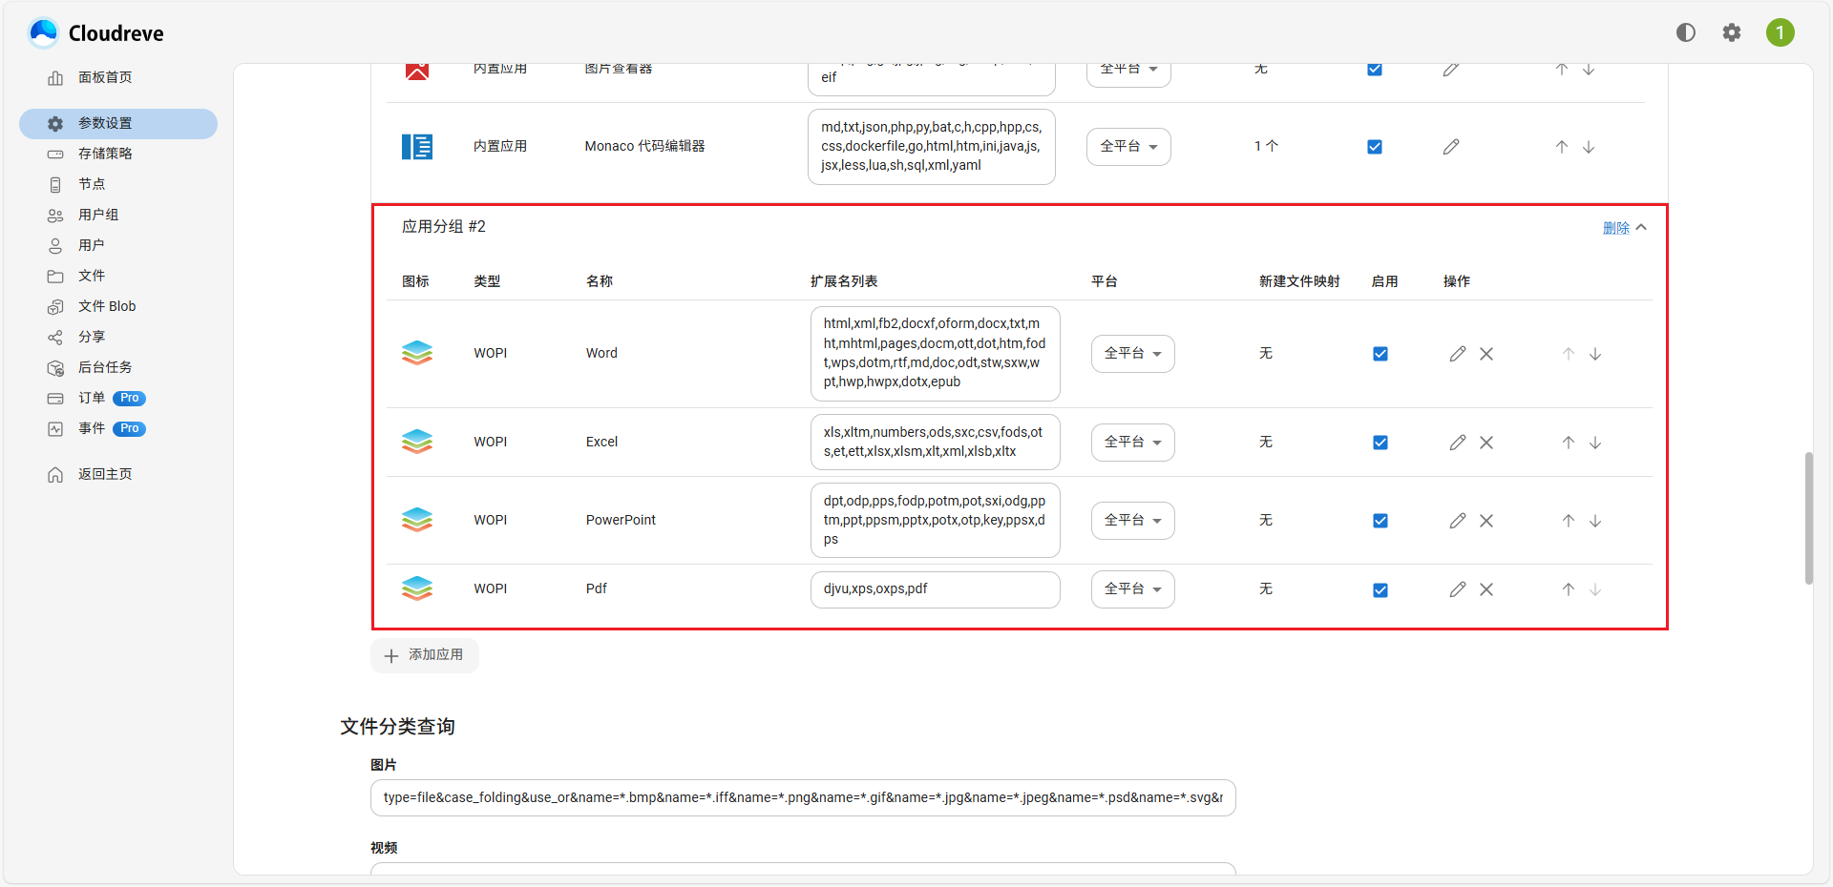Open the 全平台 dropdown for Word

click(x=1132, y=353)
